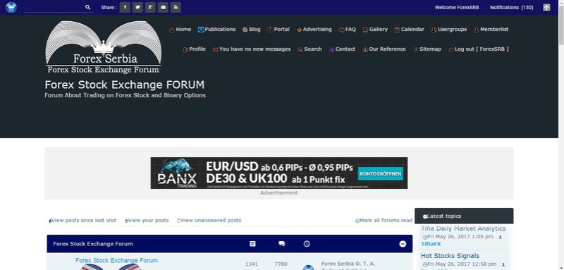The image size is (564, 270).
Task: Go to the Gallery menu item
Action: [375, 30]
